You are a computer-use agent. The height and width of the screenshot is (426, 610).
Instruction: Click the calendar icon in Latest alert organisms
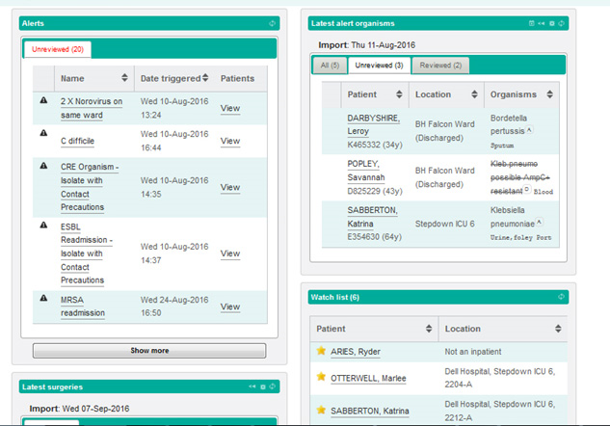[x=531, y=23]
